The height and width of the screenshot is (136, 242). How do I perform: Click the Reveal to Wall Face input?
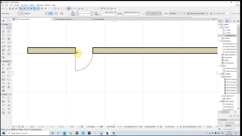(131, 15)
